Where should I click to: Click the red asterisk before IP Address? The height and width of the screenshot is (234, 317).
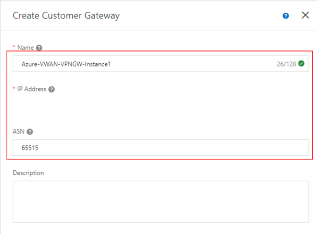14,89
